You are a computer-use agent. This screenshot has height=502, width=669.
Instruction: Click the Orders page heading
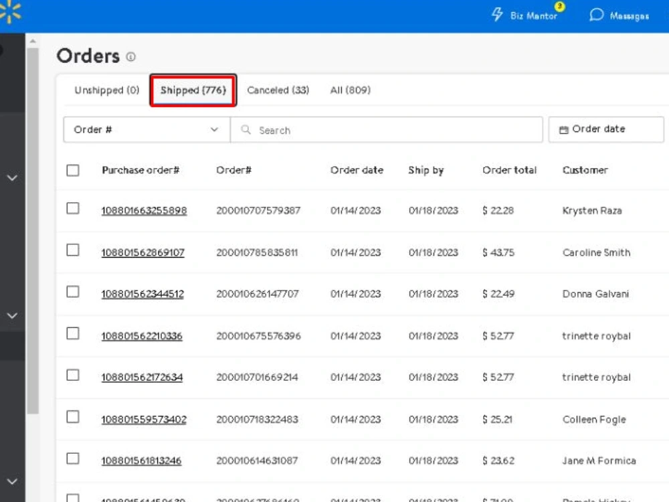click(x=88, y=56)
